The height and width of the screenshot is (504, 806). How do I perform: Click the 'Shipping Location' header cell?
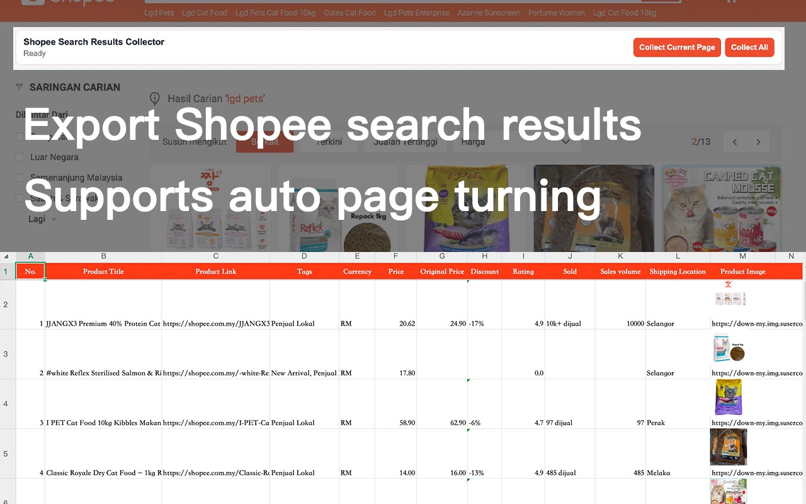[x=678, y=272]
